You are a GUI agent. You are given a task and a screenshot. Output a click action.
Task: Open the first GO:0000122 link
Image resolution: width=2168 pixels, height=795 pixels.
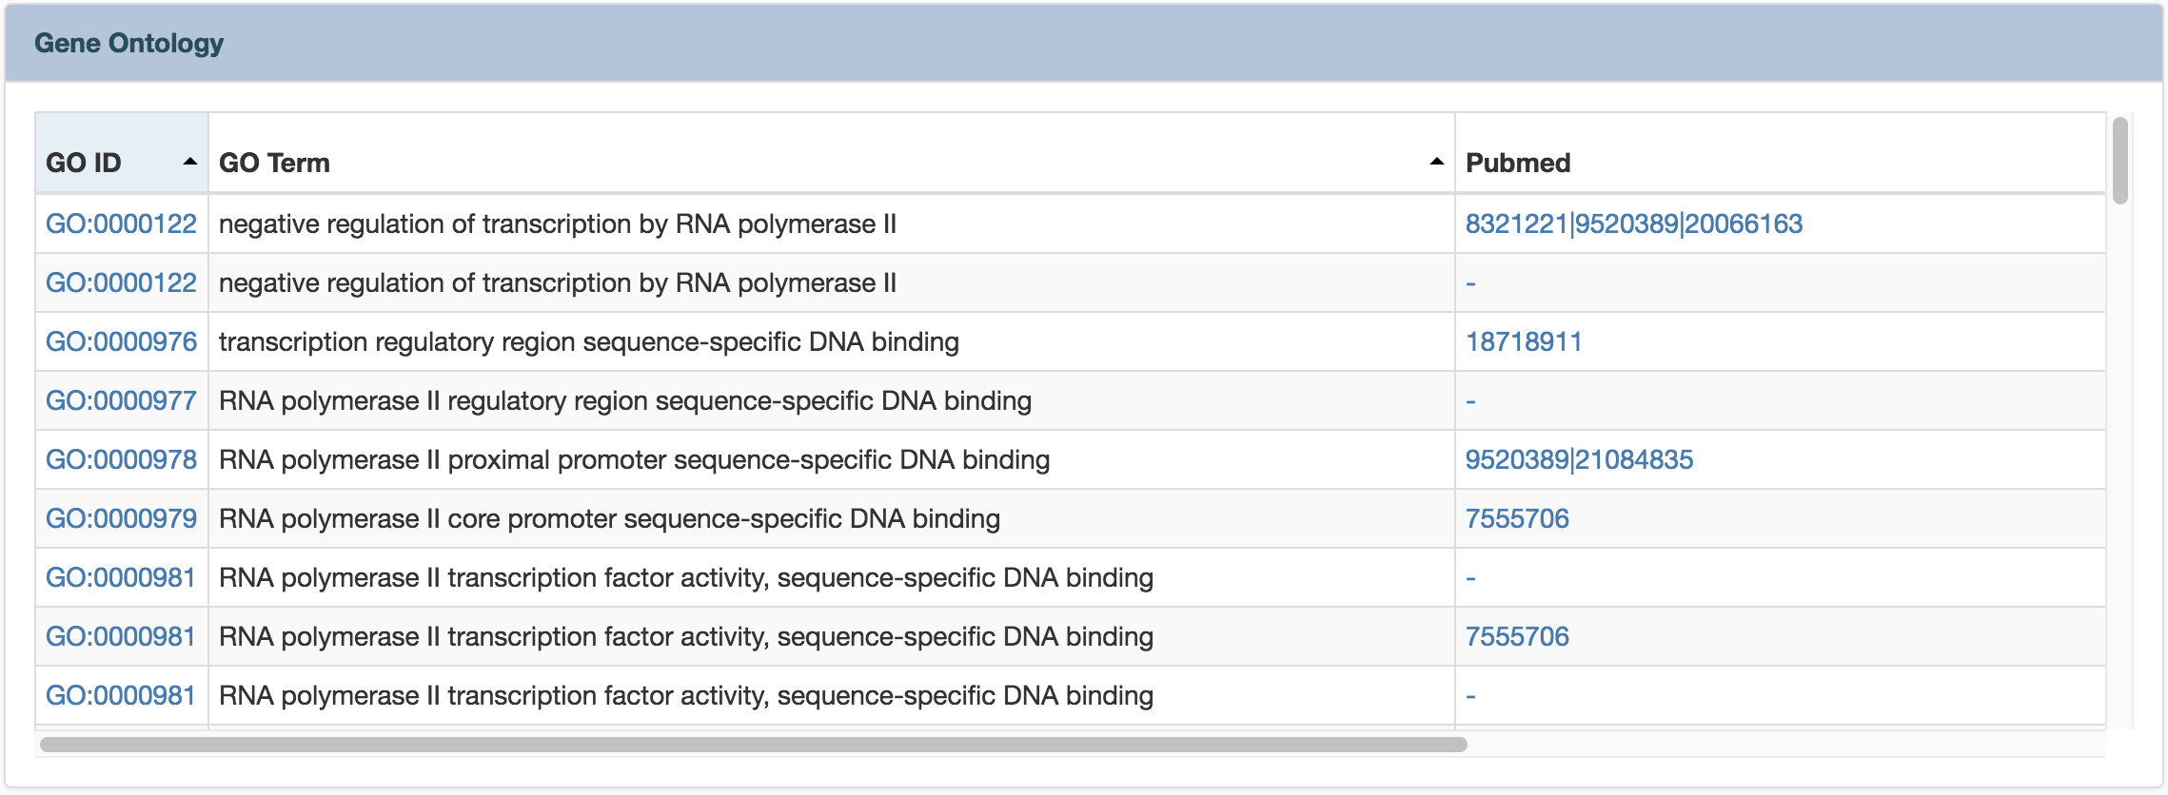coord(121,223)
